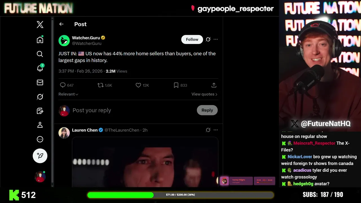Open the profile person icon in the sidebar
The width and height of the screenshot is (361, 203).
point(40,125)
